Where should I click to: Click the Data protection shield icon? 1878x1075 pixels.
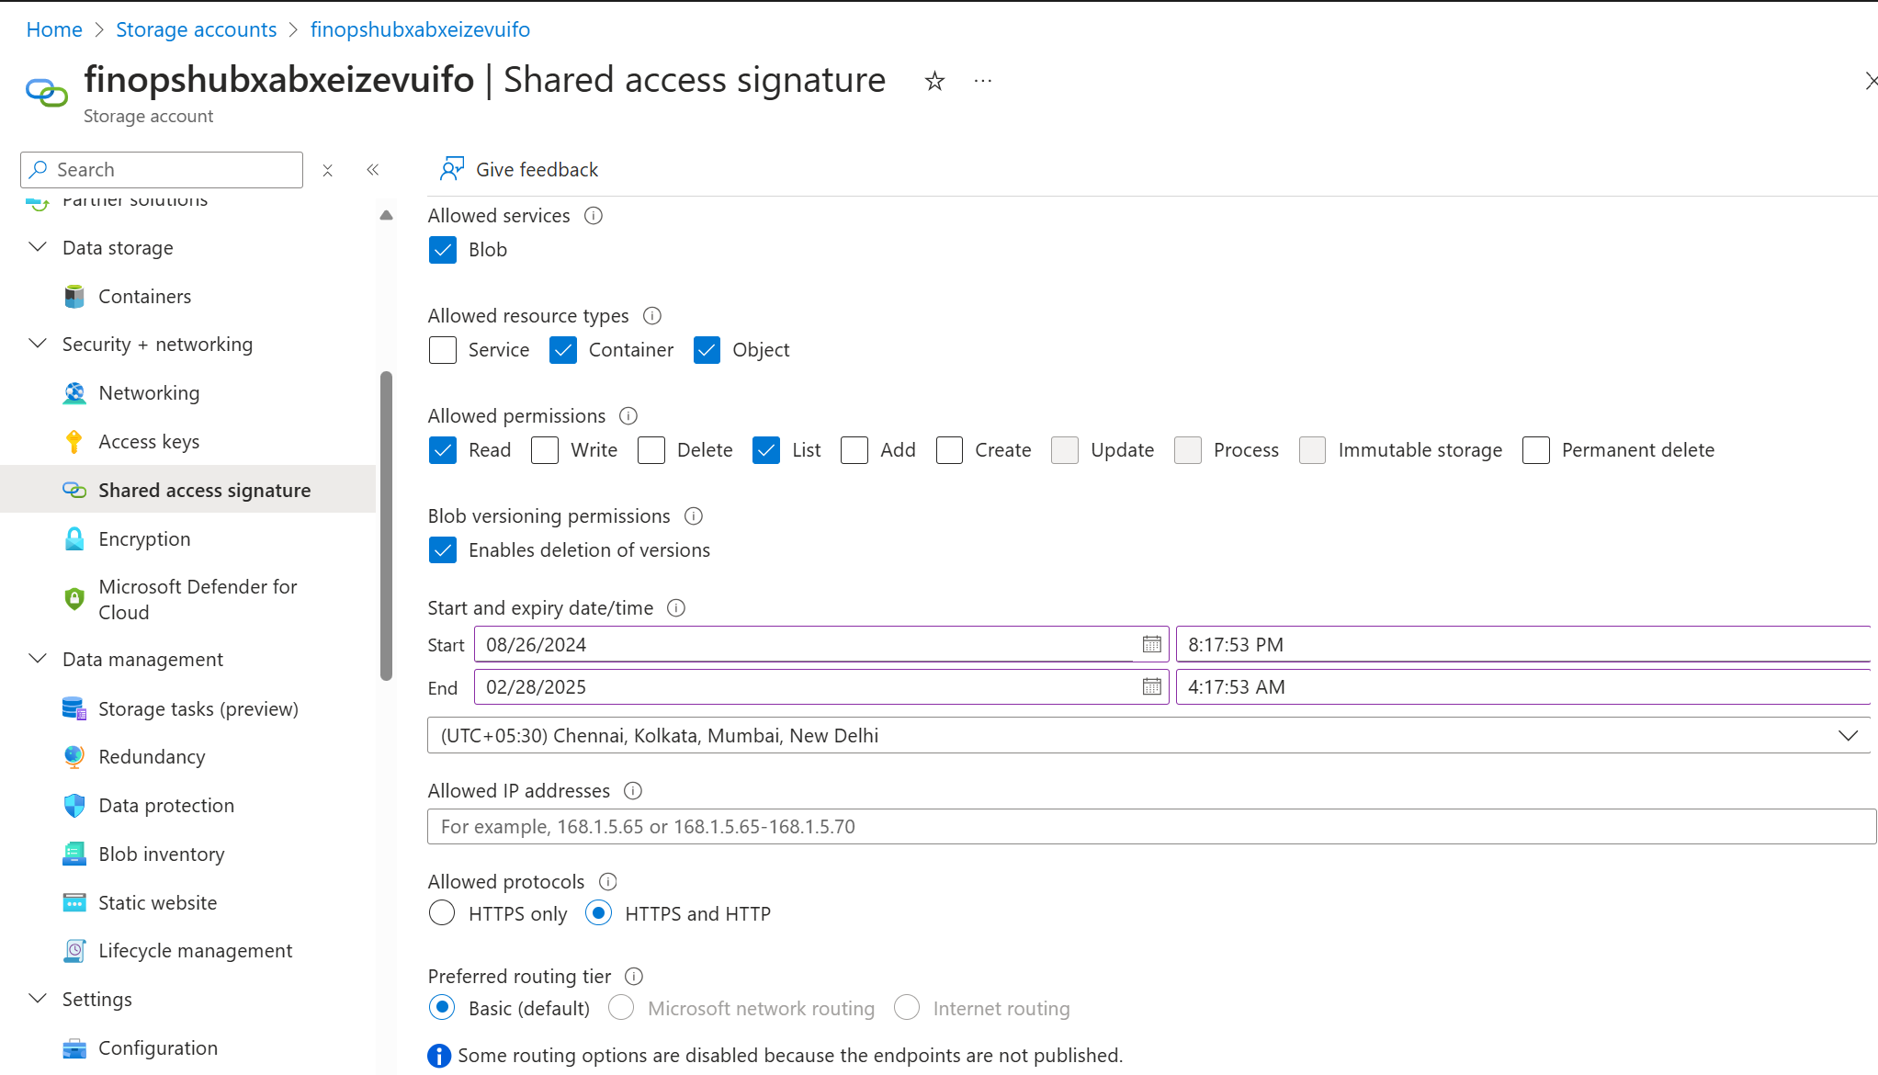tap(74, 806)
